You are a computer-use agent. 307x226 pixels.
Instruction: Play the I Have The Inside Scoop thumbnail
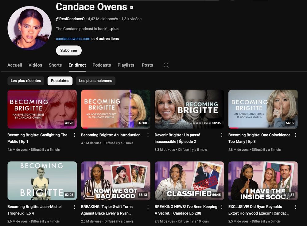click(x=263, y=181)
